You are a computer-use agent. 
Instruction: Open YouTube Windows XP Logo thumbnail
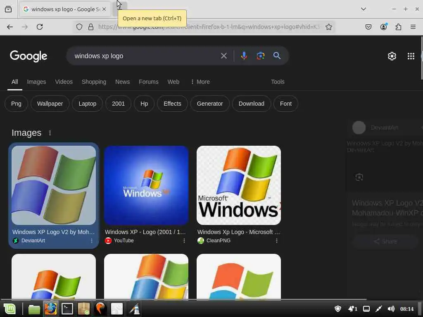[146, 185]
